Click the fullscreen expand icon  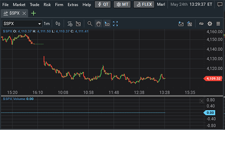click(x=115, y=24)
